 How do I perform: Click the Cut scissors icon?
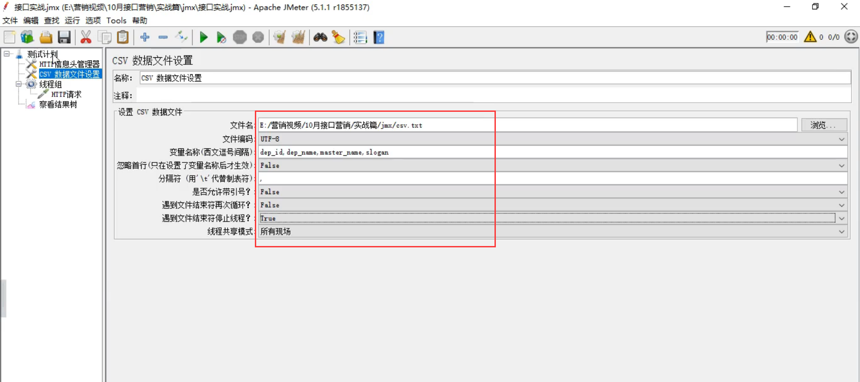point(86,37)
